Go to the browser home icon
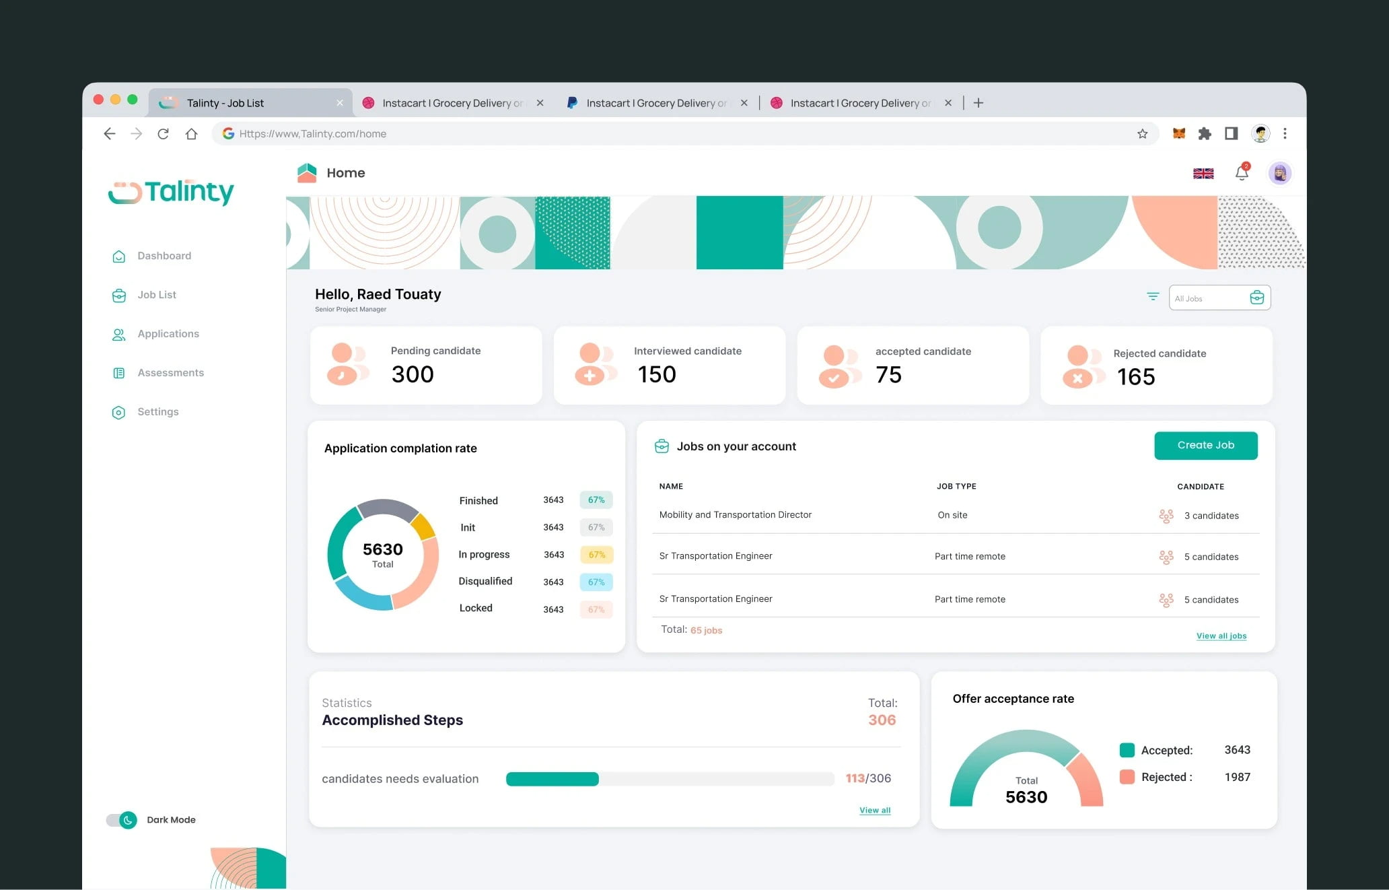Viewport: 1389px width, 890px height. pyautogui.click(x=192, y=133)
